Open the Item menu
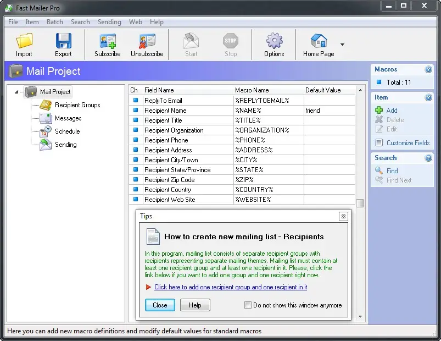 click(32, 22)
